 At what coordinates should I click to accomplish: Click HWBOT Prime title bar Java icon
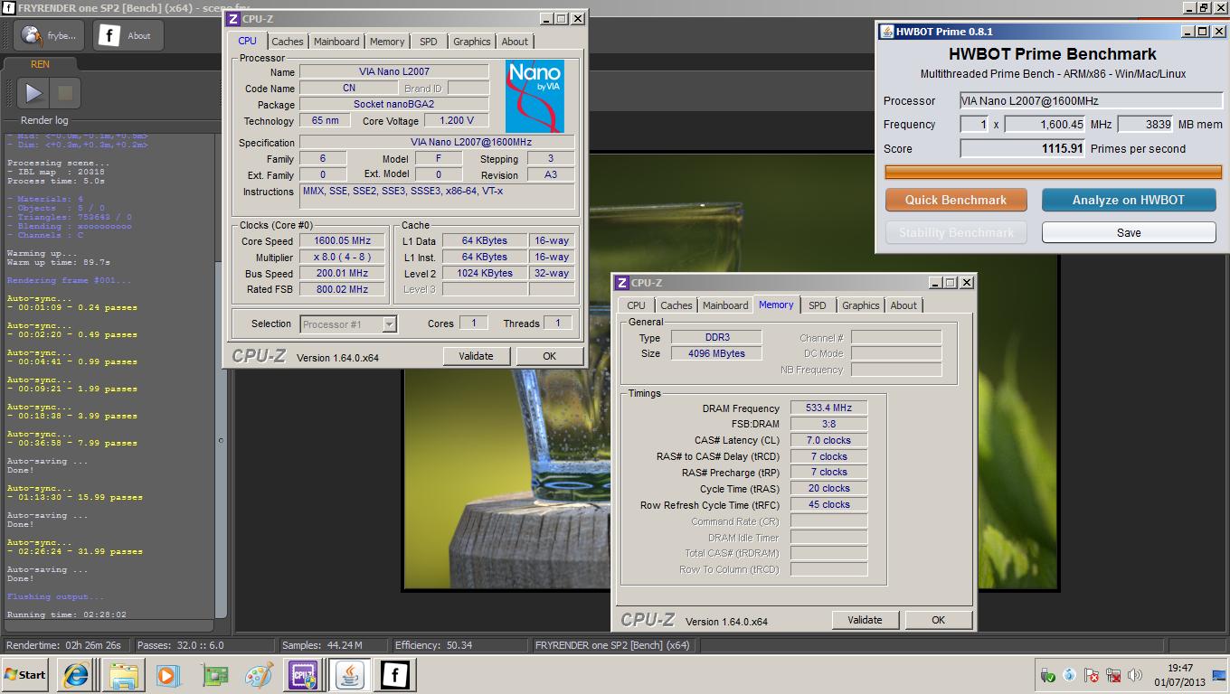click(x=887, y=32)
